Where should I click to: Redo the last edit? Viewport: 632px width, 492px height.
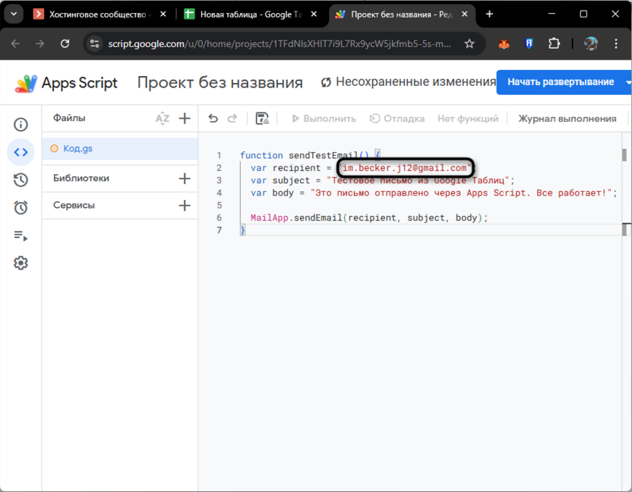(x=232, y=119)
